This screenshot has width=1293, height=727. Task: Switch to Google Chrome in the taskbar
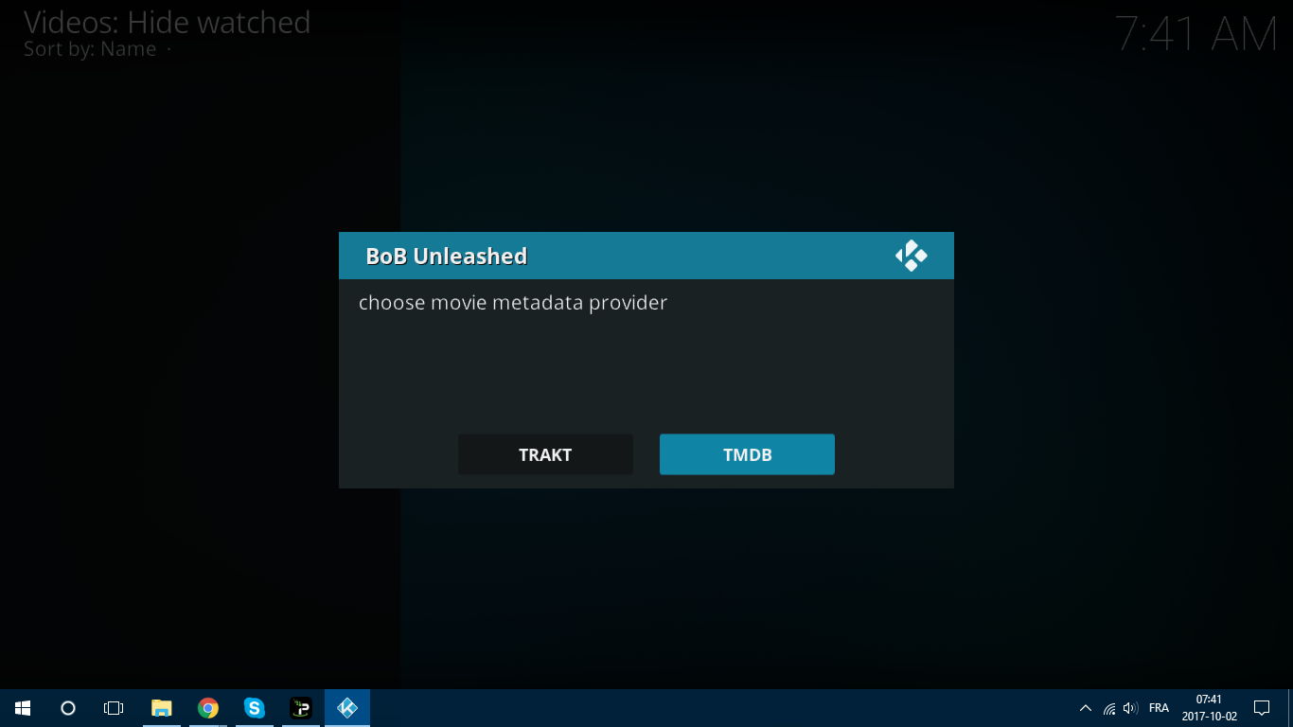[x=208, y=708]
